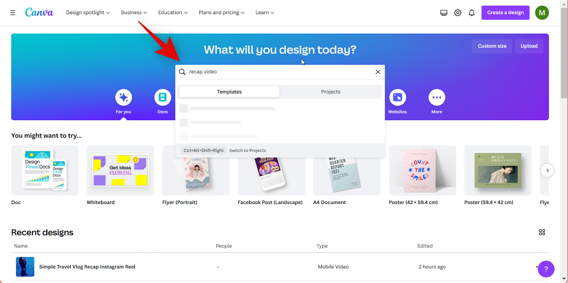Screen dimensions: 568x283
Task: Click the travel vlog design thumbnail
Action: (25, 267)
